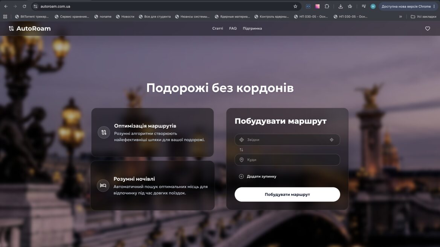
Task: Open BitTorrent трекер bookmark
Action: (32, 17)
